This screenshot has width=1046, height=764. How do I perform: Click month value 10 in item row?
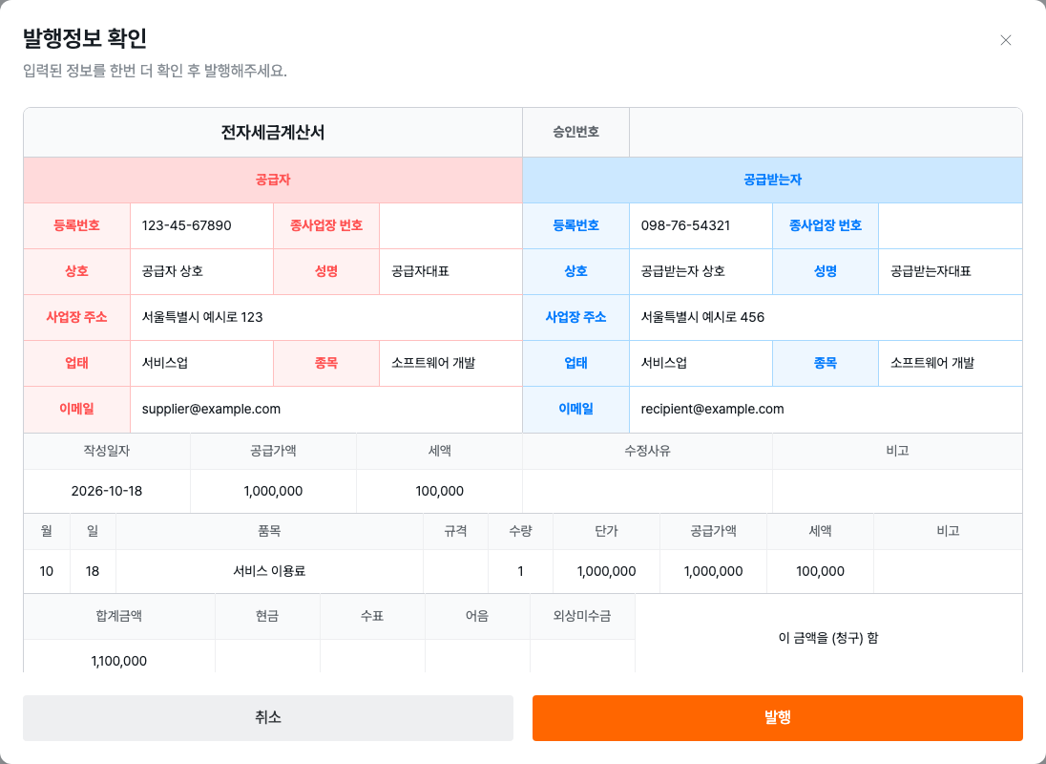click(x=47, y=571)
